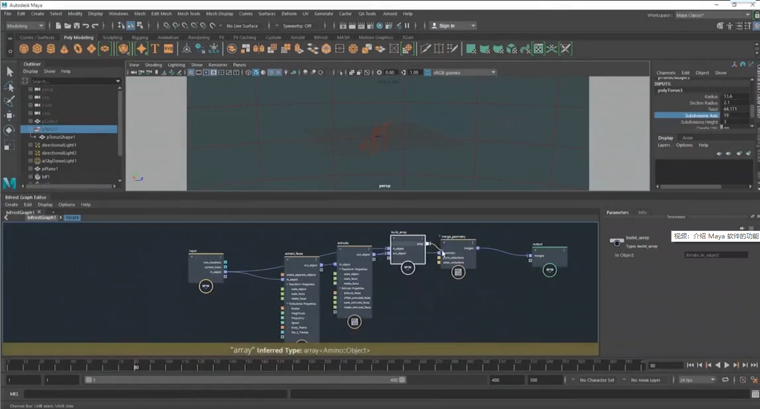Open the Mesh Tools menu

189,14
